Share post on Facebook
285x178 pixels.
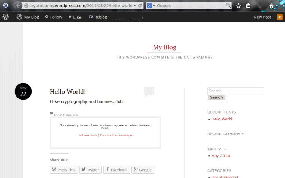tap(117, 170)
